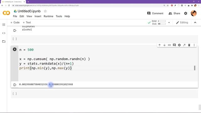Go back in the browser
The width and height of the screenshot is (201, 113).
pyautogui.click(x=2, y=6)
